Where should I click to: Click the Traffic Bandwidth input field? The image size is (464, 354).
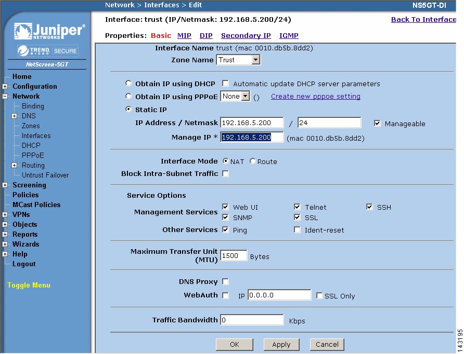252,320
